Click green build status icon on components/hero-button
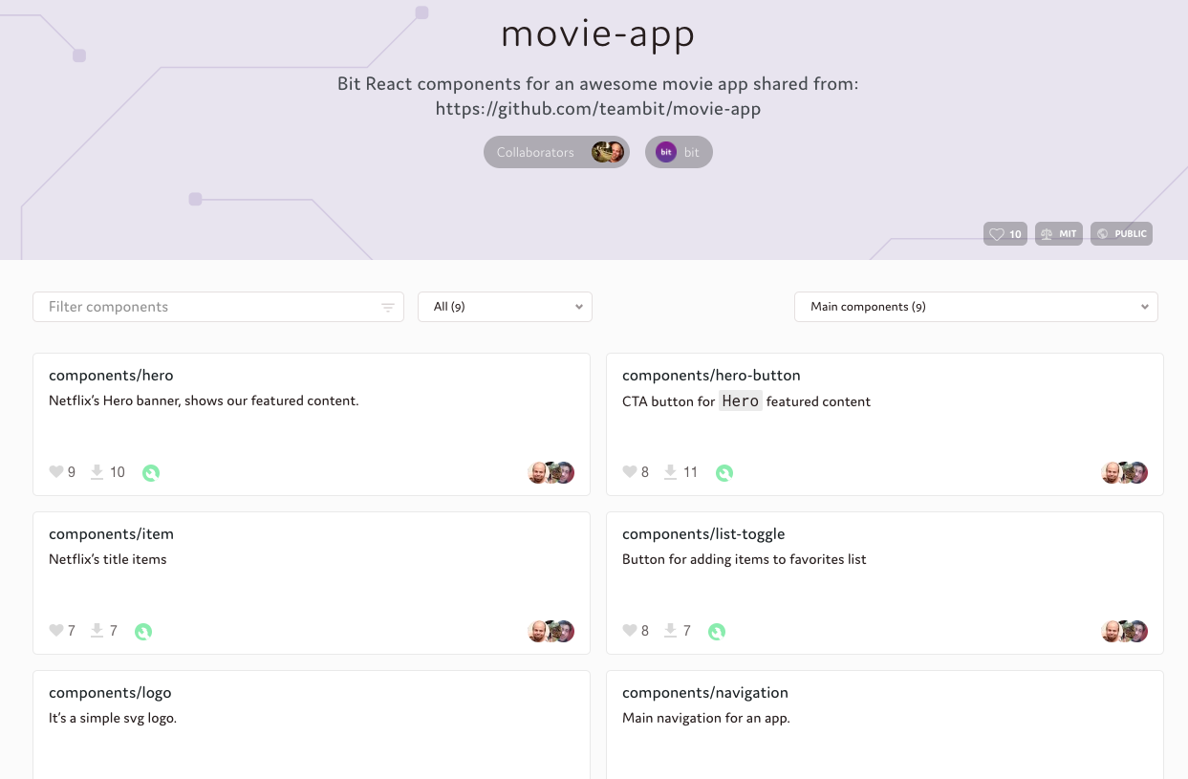The width and height of the screenshot is (1188, 779). click(724, 472)
